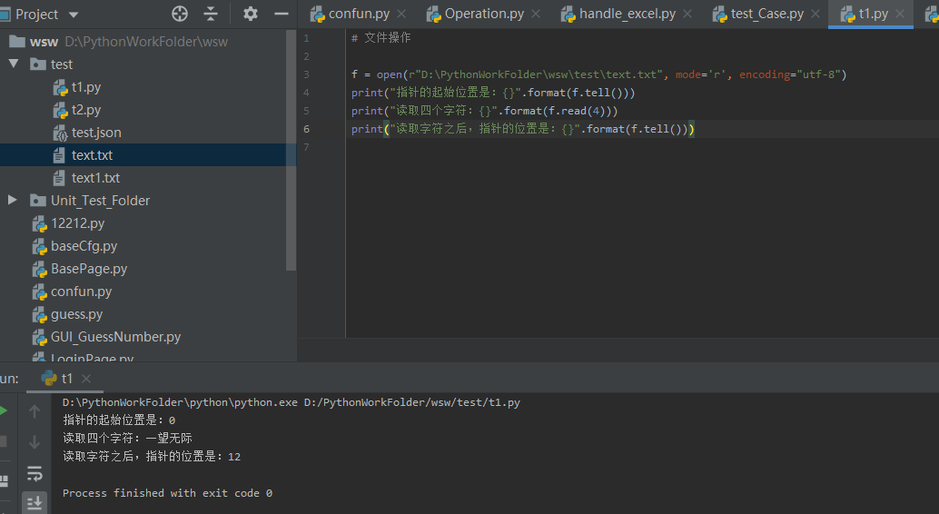Screen dimensions: 939x514
Task: Close the confun.py tab
Action: coord(401,14)
